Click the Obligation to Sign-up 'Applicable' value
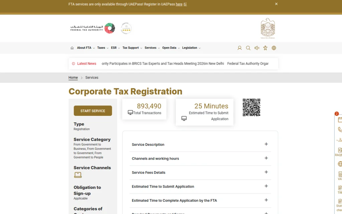The width and height of the screenshot is (342, 214). click(80, 198)
